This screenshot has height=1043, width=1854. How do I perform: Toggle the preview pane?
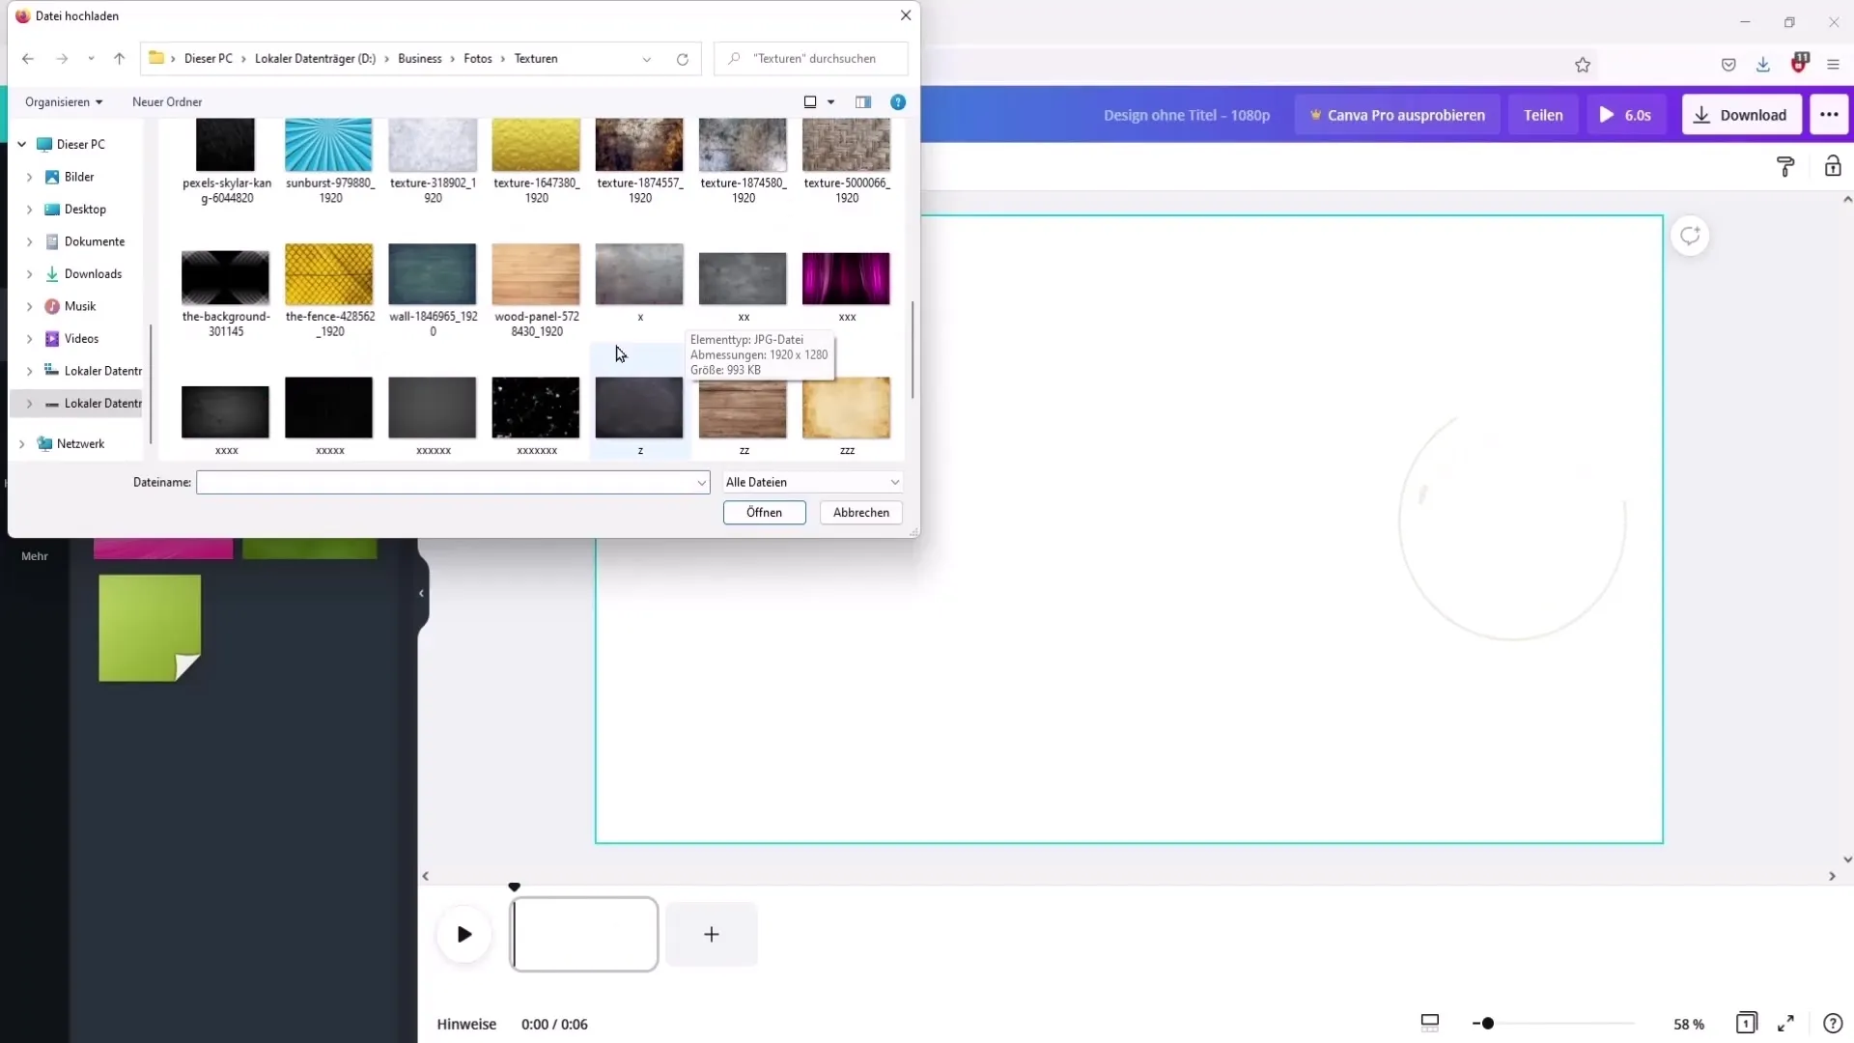(863, 101)
